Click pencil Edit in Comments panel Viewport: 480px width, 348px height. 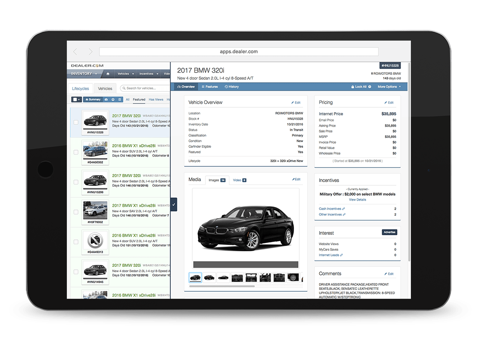click(x=389, y=274)
